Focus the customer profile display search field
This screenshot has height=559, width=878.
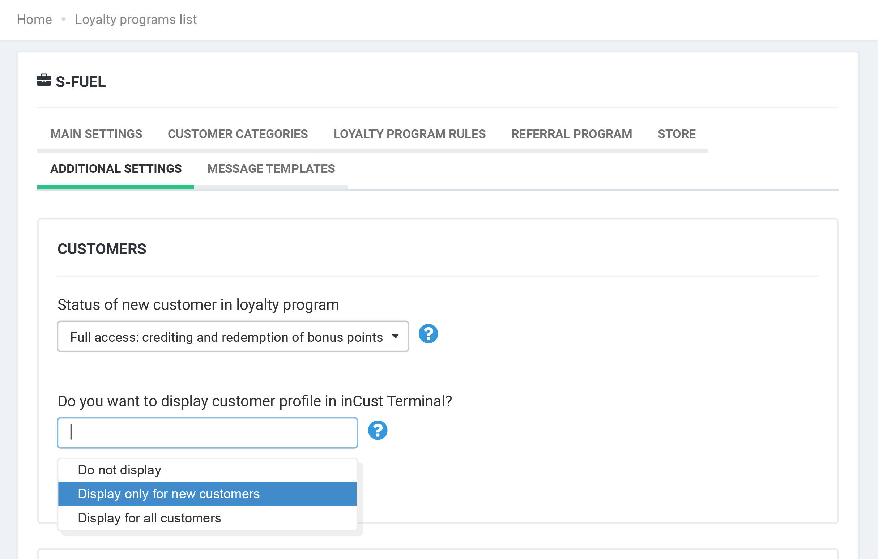click(x=207, y=432)
